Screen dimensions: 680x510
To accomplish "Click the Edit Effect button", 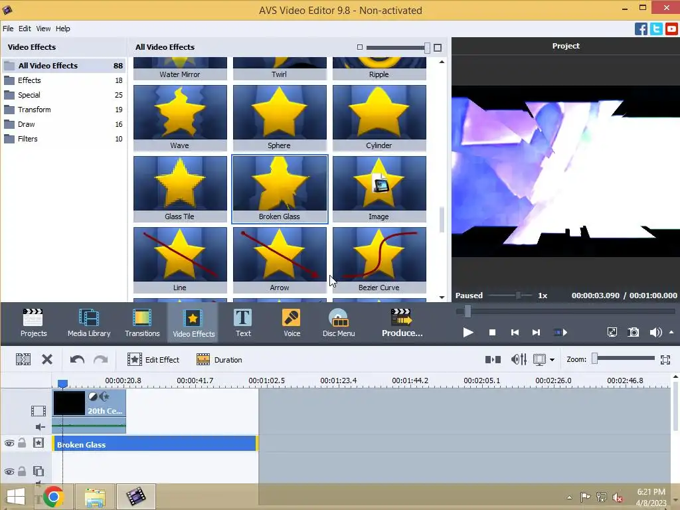I will (153, 359).
